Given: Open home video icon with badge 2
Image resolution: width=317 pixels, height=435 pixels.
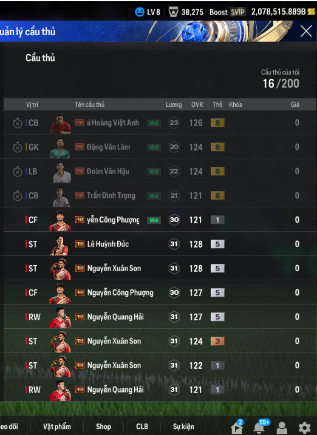Looking at the screenshot, I should click(237, 427).
